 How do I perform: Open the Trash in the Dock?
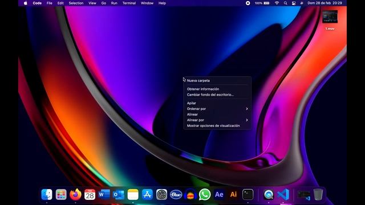(x=318, y=194)
